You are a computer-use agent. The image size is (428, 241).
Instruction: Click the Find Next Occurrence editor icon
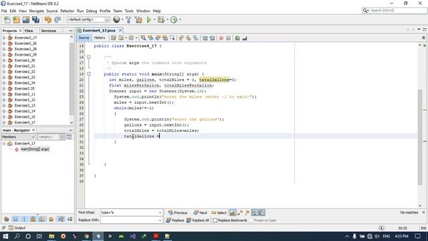158,38
